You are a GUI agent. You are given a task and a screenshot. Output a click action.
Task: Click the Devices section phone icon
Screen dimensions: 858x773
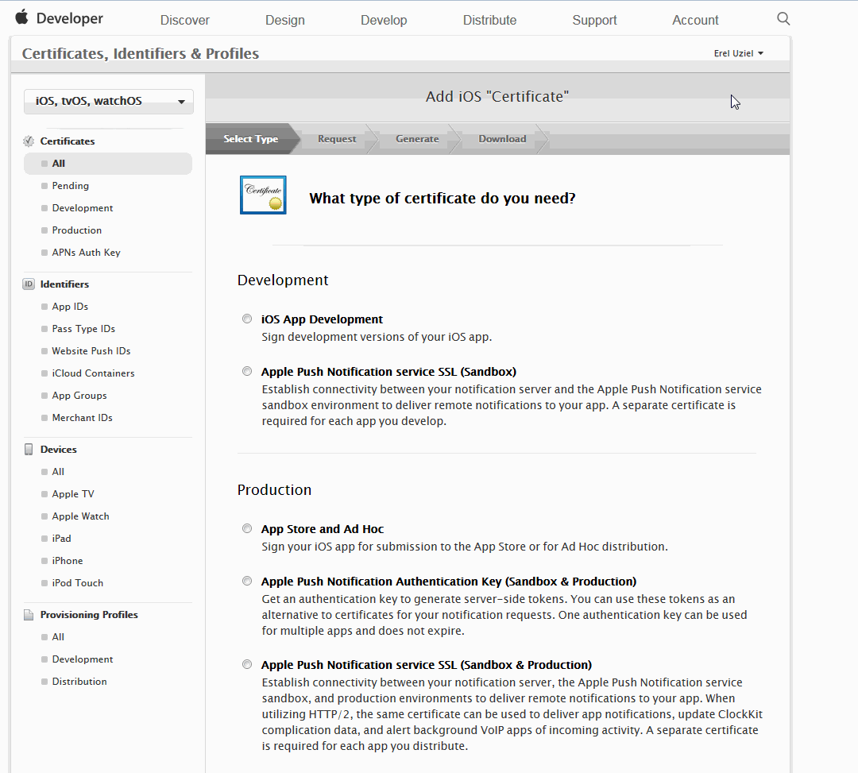[29, 449]
